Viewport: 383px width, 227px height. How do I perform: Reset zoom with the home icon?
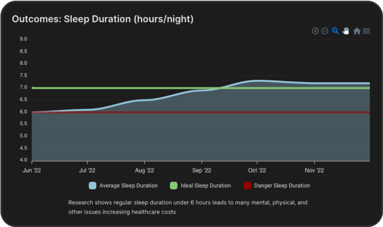(356, 31)
